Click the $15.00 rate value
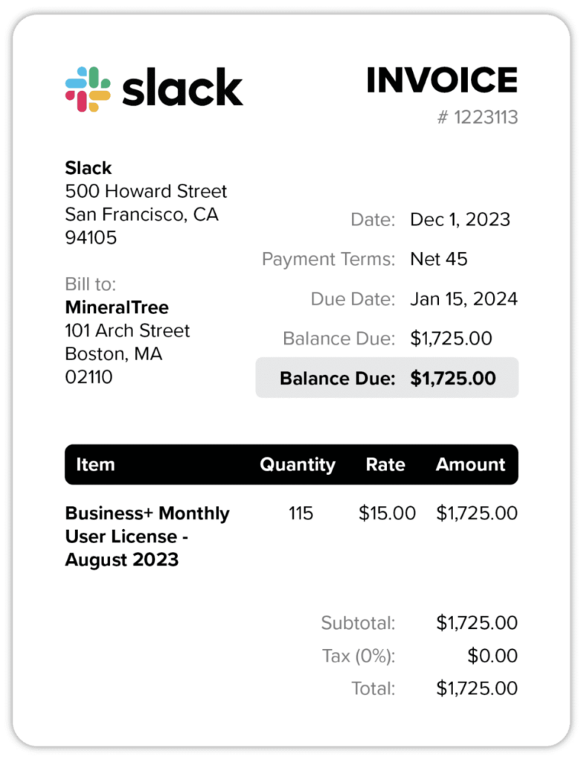Viewport: 584px width, 762px height. click(x=387, y=513)
